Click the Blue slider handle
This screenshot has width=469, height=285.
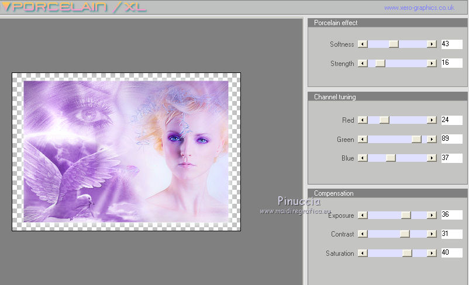click(x=391, y=158)
